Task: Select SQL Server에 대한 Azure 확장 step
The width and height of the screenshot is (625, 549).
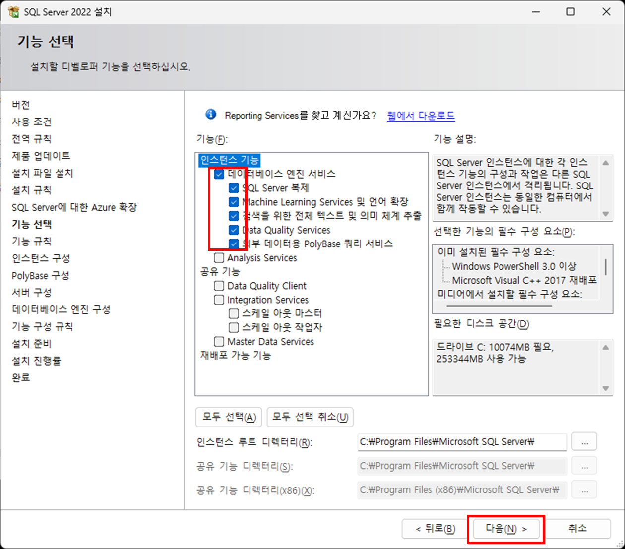Action: coord(74,207)
